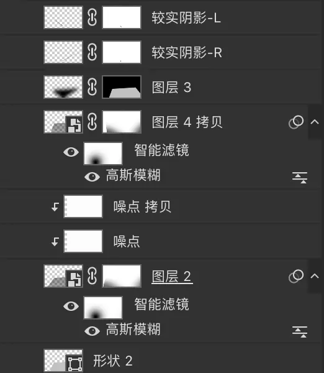This screenshot has width=324, height=373.
Task: Click clipping mask arrow on 噪点 拷贝
Action: pos(55,207)
